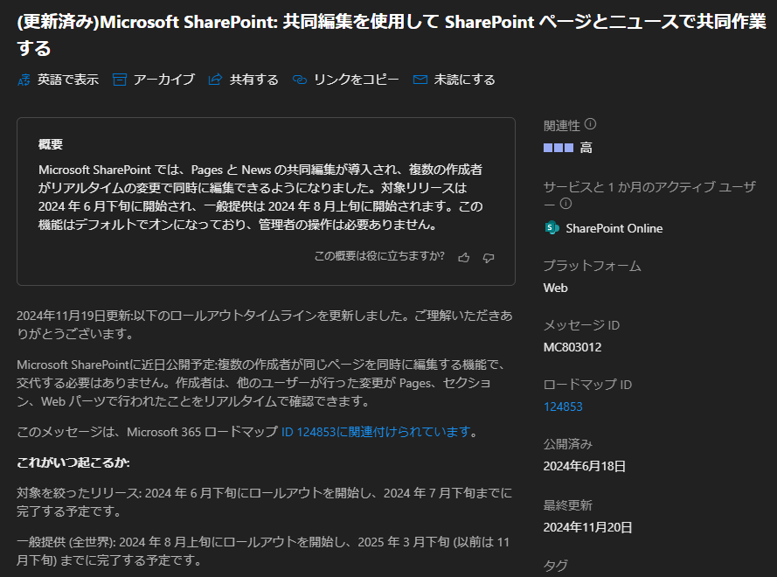Click the message title beginning (更新済み)Microsoft SharePoint

(392, 35)
